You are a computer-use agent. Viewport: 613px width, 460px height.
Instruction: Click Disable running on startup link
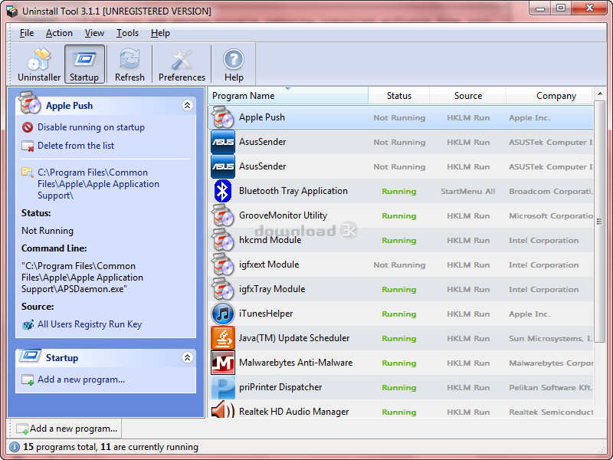pos(91,127)
